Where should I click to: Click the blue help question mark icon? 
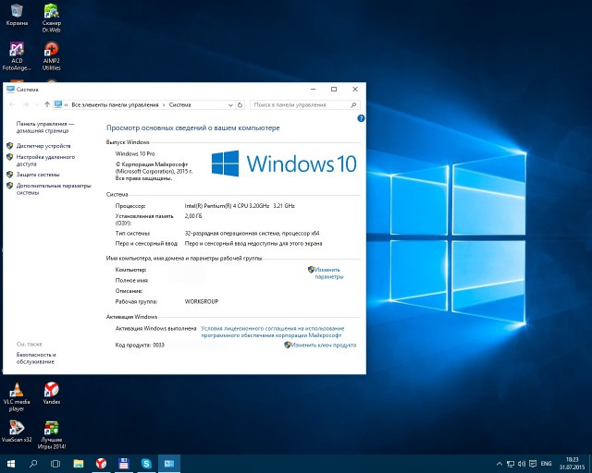[360, 118]
